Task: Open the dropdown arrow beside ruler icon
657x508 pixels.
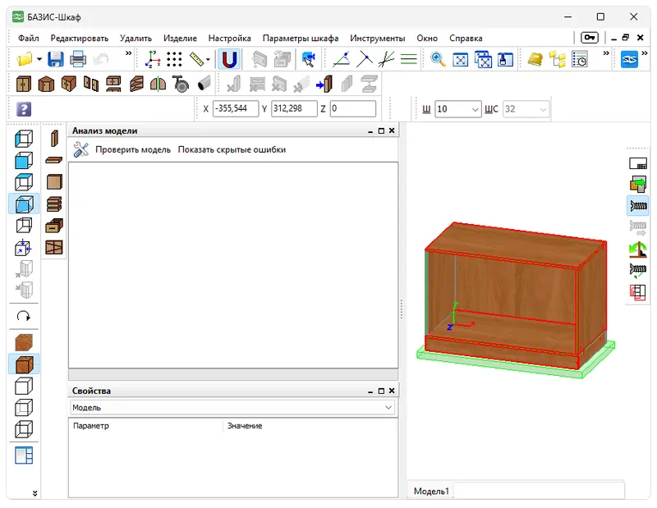Action: (x=208, y=59)
